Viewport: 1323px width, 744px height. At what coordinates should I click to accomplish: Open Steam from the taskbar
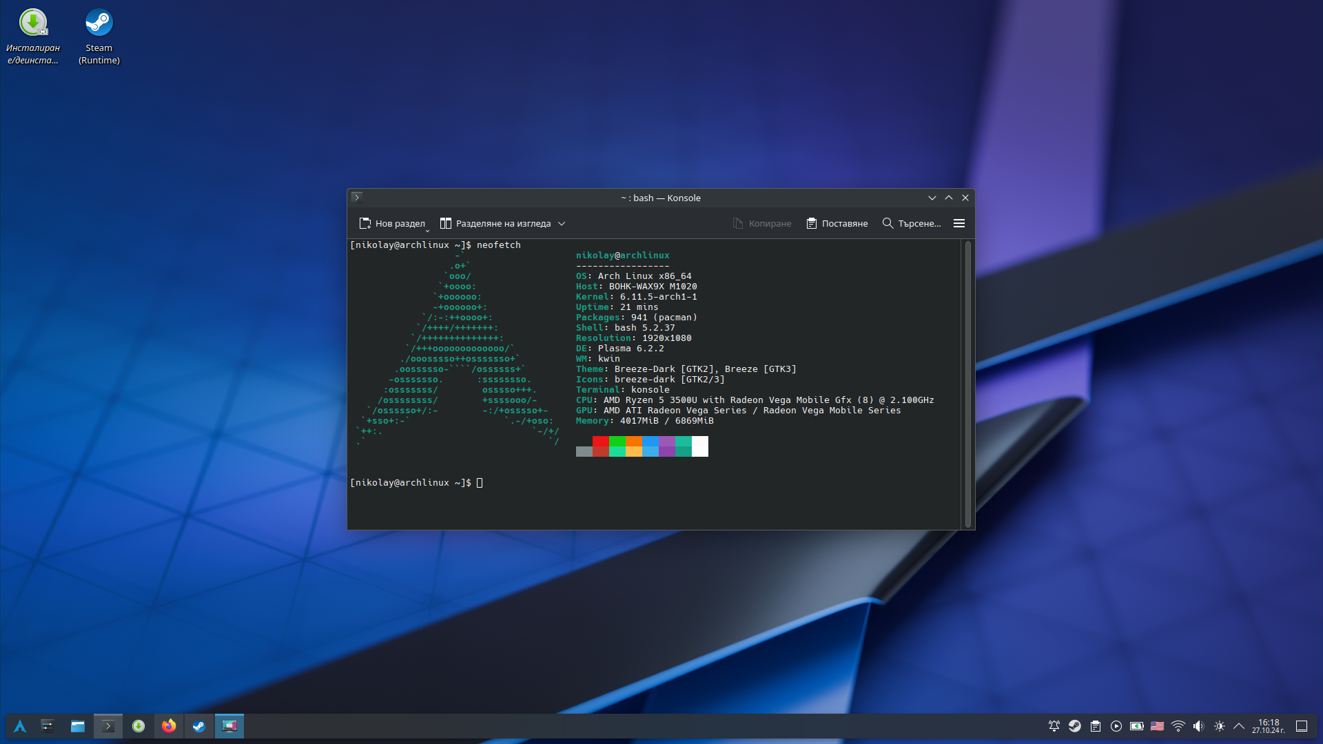[199, 726]
